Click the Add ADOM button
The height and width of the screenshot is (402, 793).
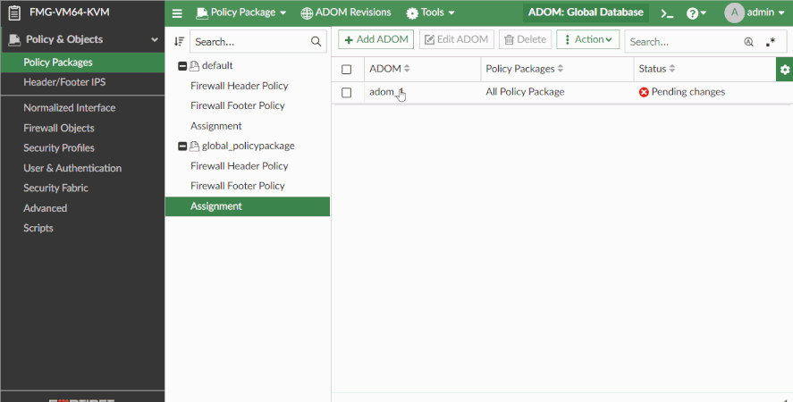click(x=375, y=40)
